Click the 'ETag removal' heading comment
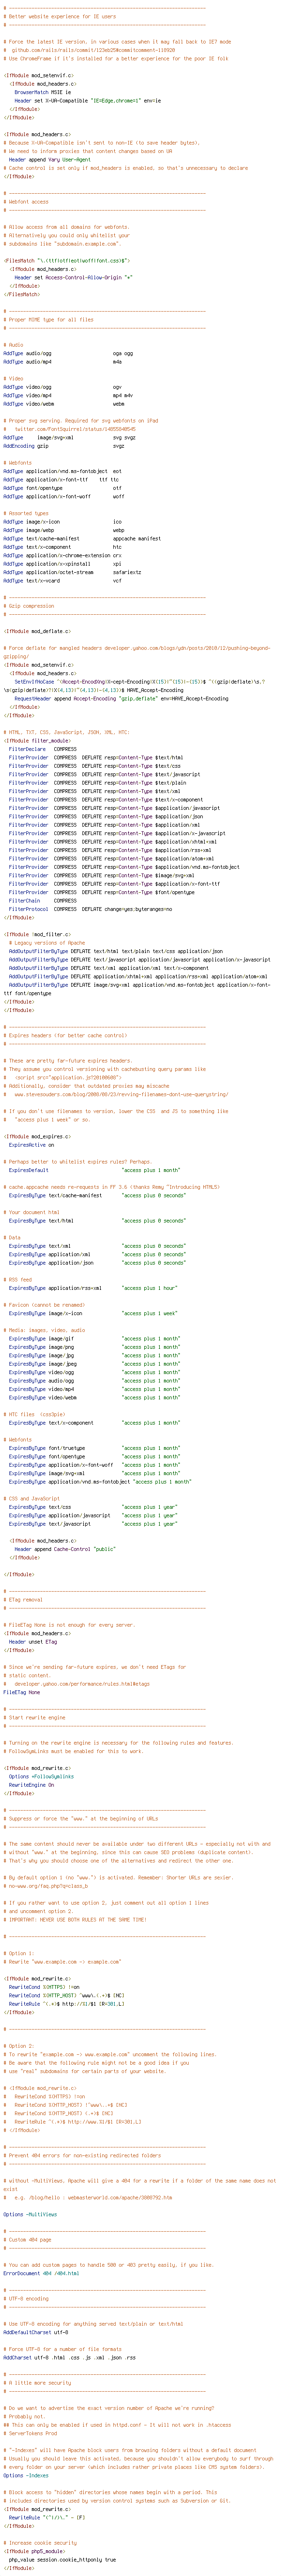The width and height of the screenshot is (281, 2576). point(23,1600)
